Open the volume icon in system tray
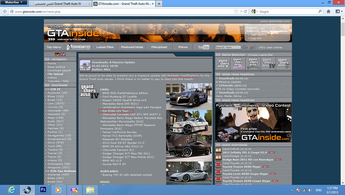345x195 pixels. tap(309, 190)
